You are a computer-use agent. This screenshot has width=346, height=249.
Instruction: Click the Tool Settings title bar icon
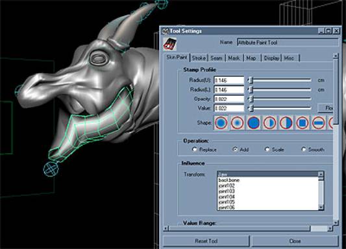(x=165, y=31)
